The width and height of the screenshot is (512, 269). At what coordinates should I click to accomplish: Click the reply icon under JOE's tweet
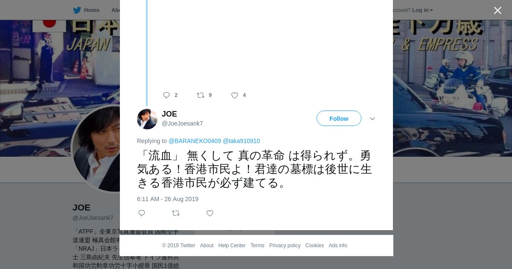142,213
